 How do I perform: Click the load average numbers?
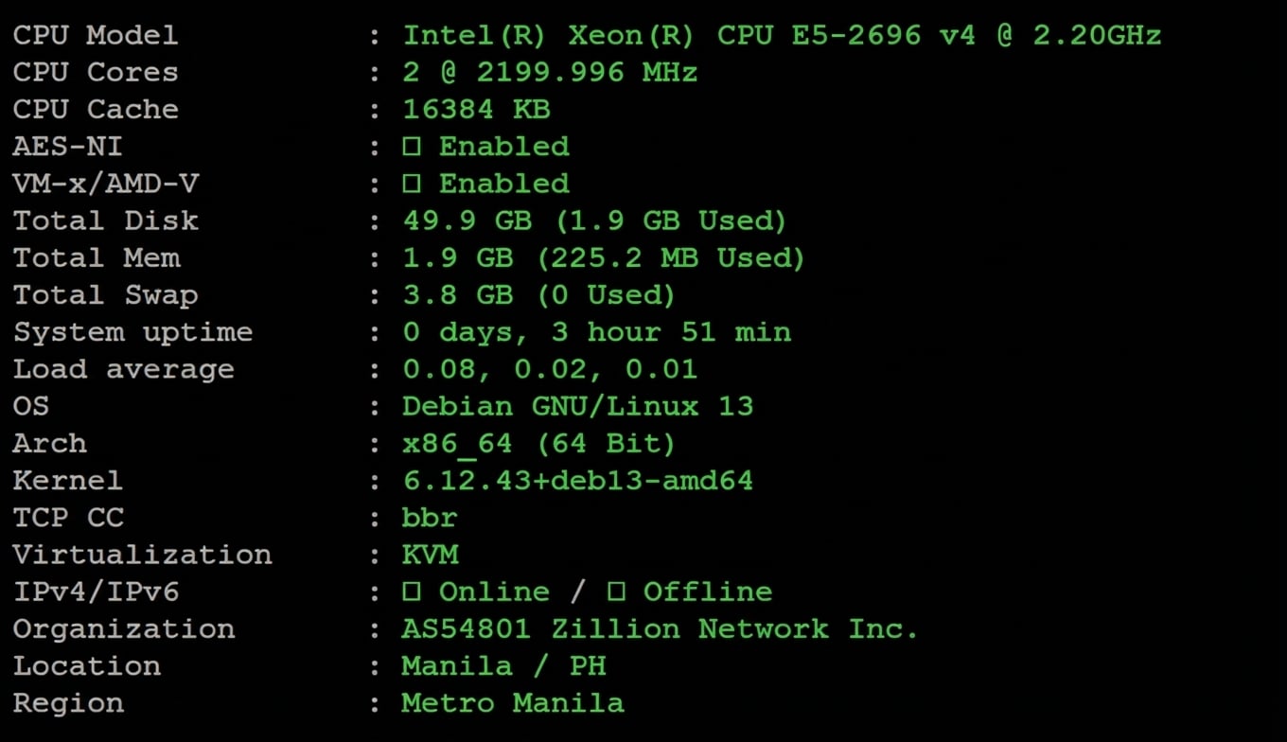(550, 369)
